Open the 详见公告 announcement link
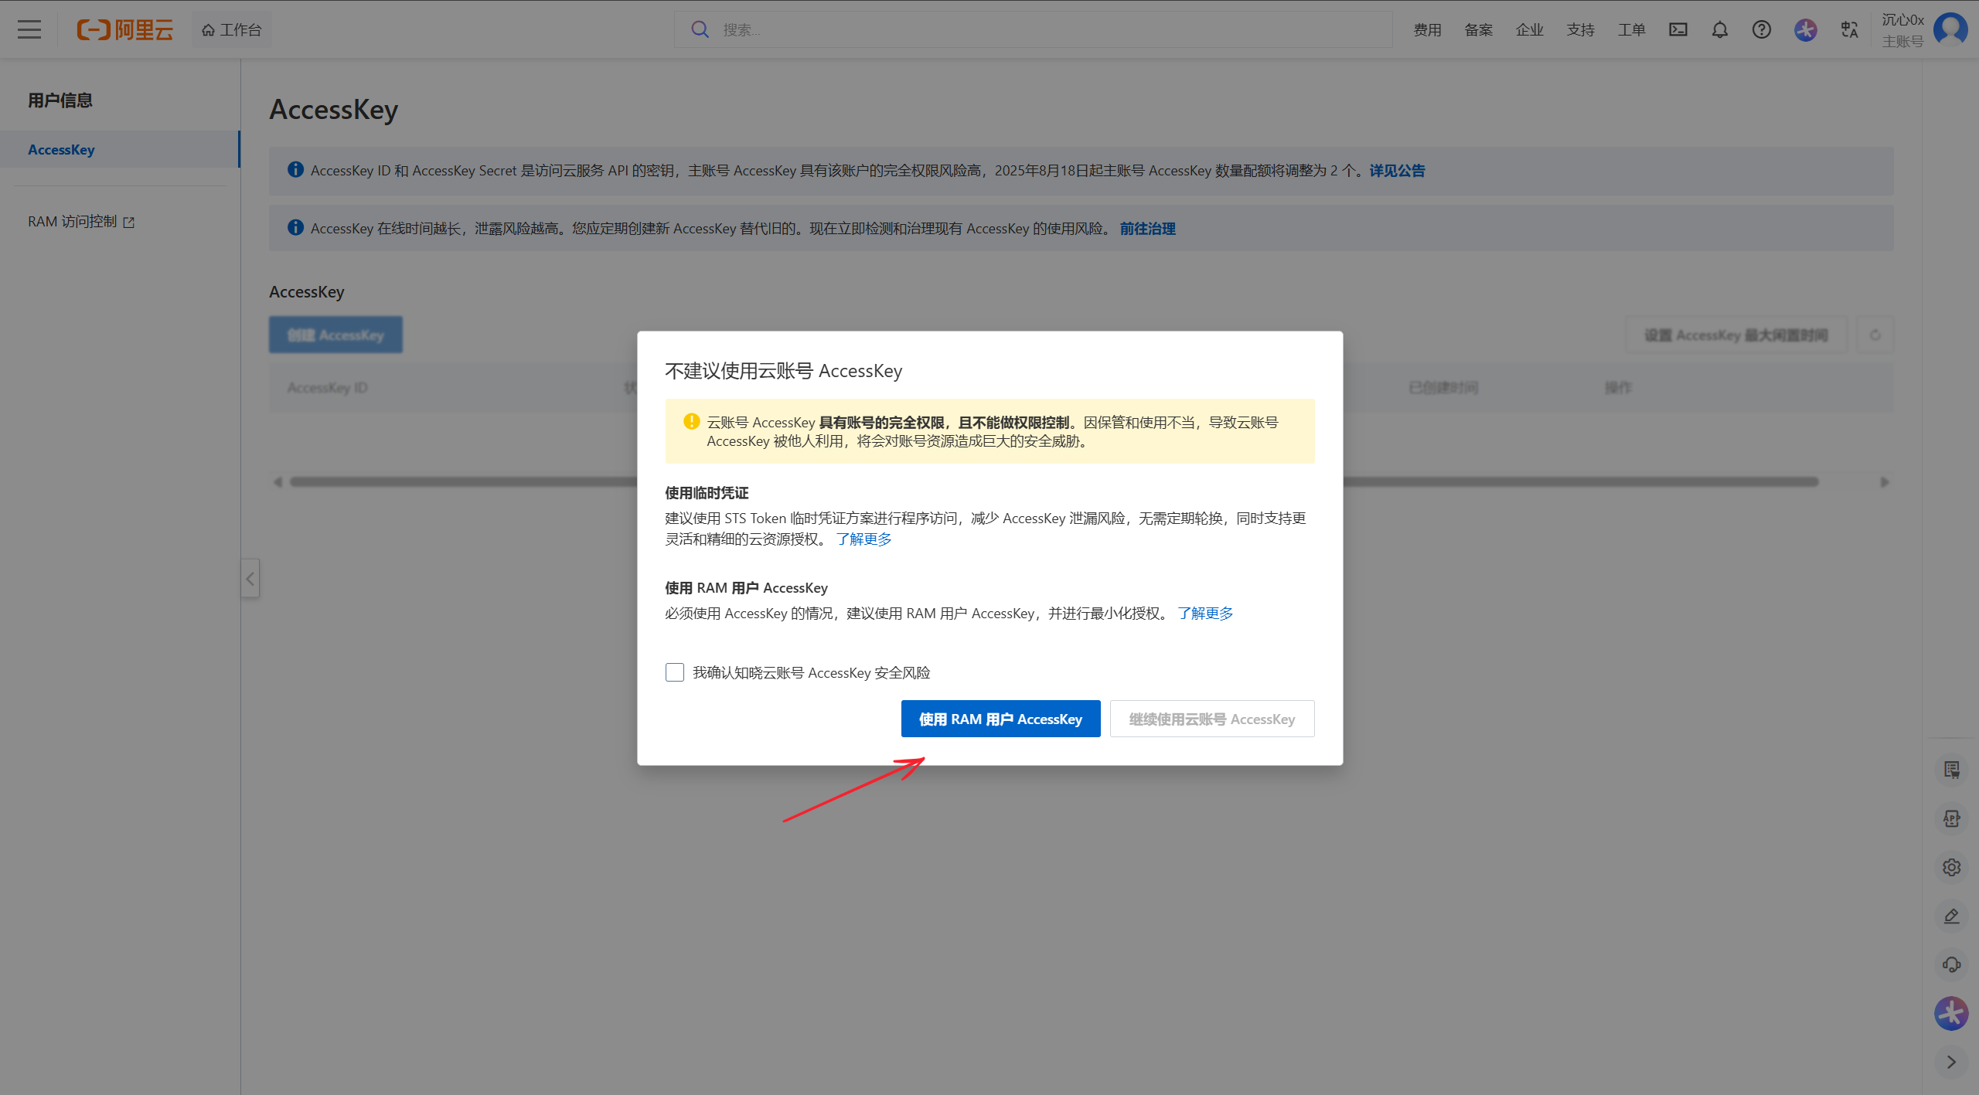The height and width of the screenshot is (1095, 1979). click(x=1397, y=170)
